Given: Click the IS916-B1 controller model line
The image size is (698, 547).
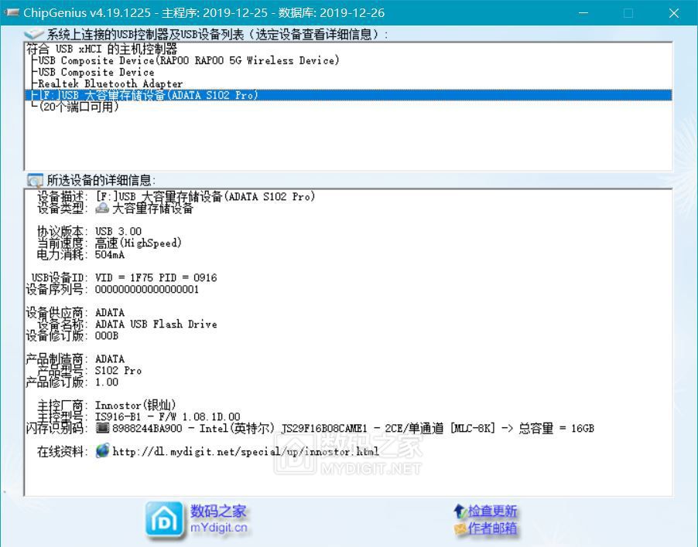Looking at the screenshot, I should point(167,416).
